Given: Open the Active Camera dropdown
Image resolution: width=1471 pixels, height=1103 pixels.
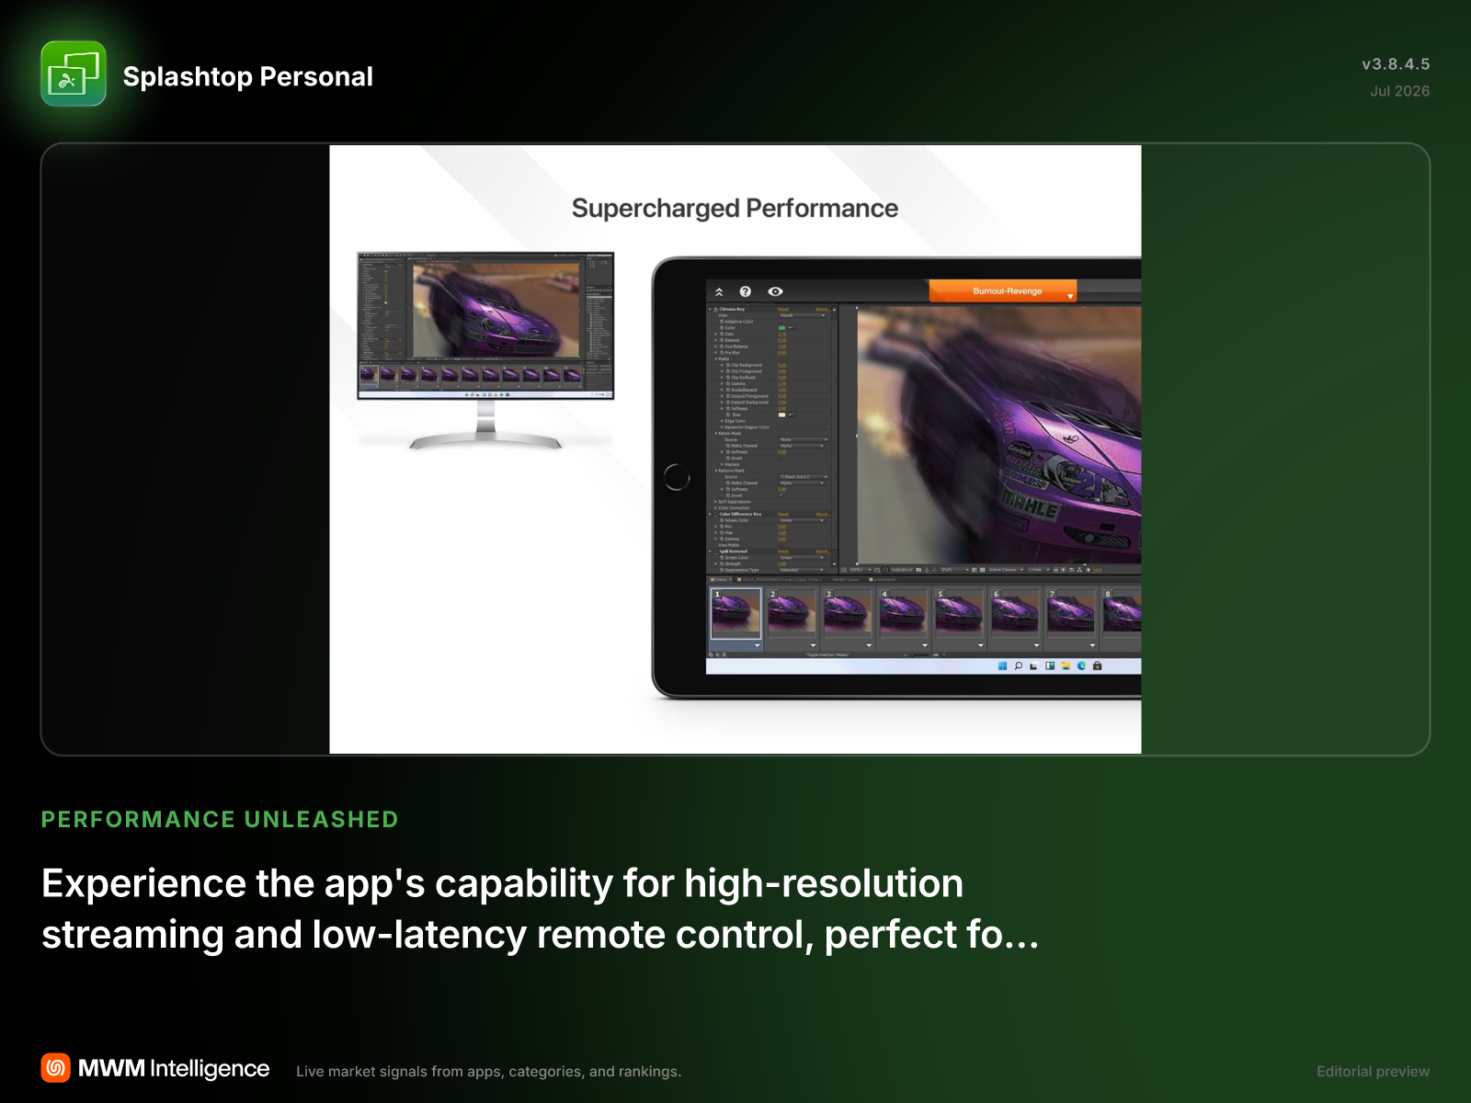Looking at the screenshot, I should pyautogui.click(x=1006, y=570).
